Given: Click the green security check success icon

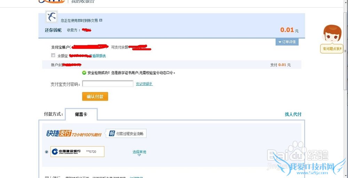Looking at the screenshot, I should click(x=84, y=73).
